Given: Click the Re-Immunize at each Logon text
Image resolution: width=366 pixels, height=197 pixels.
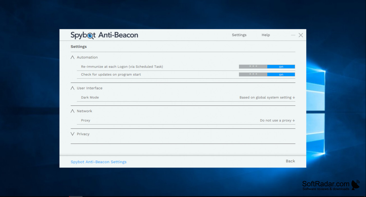Looking at the screenshot, I should 122,67.
